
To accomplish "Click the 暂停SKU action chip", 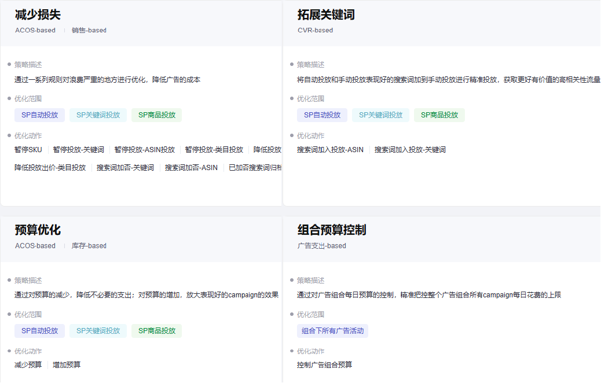I will 27,149.
